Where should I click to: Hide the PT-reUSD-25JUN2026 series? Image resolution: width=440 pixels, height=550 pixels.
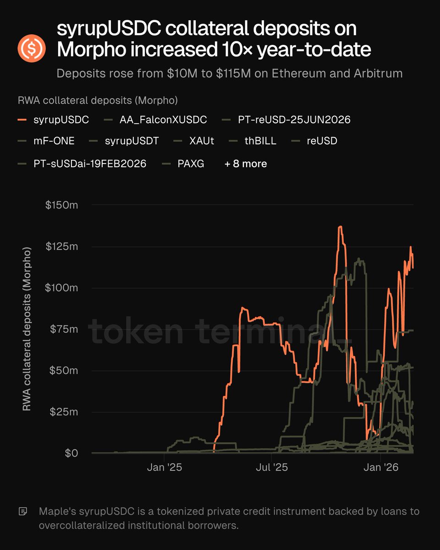point(294,120)
